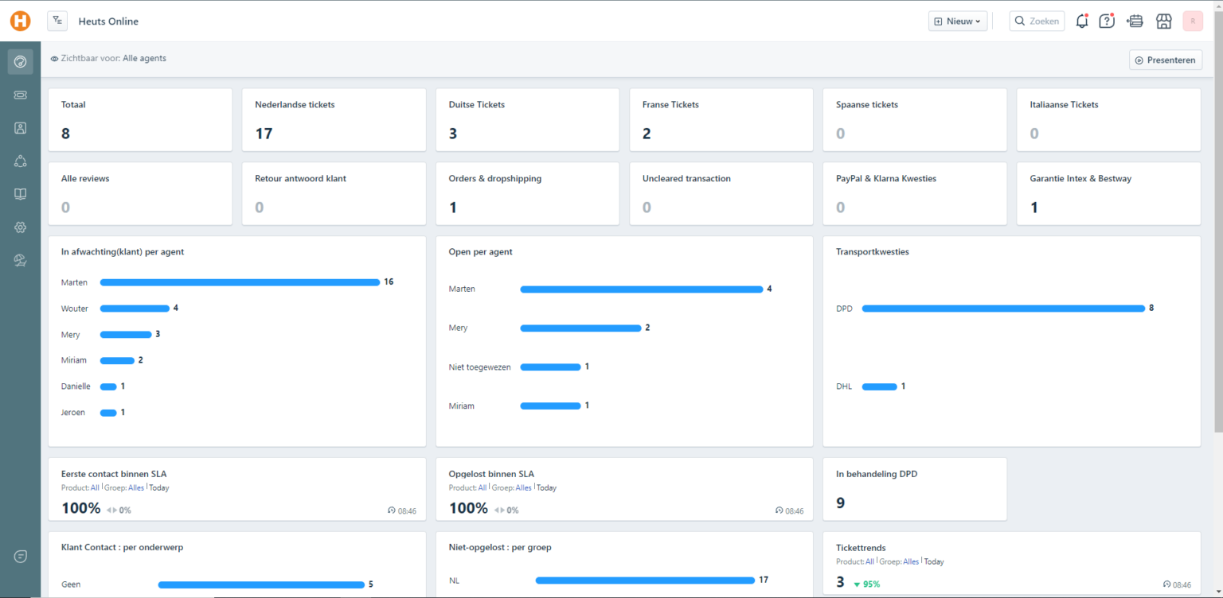The width and height of the screenshot is (1223, 598).
Task: Open the notifications bell icon
Action: coord(1081,21)
